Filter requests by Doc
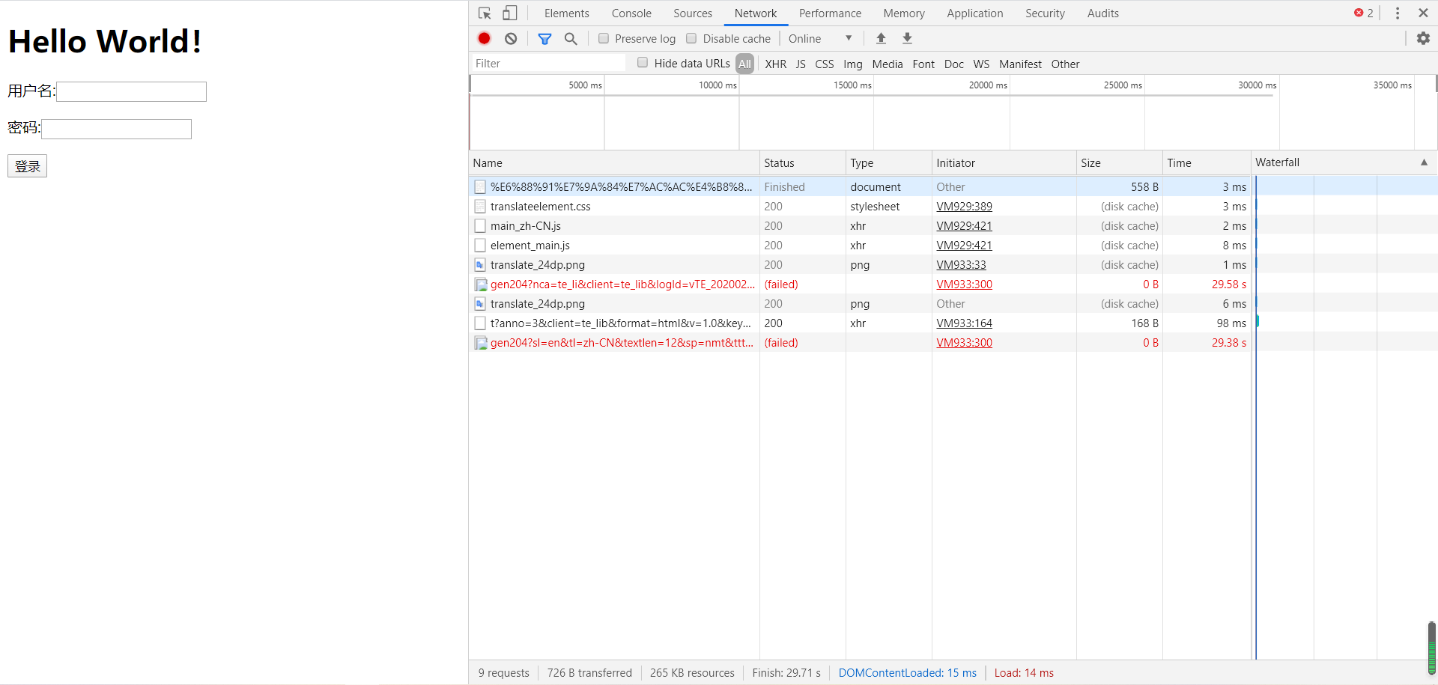The width and height of the screenshot is (1438, 685). tap(954, 64)
